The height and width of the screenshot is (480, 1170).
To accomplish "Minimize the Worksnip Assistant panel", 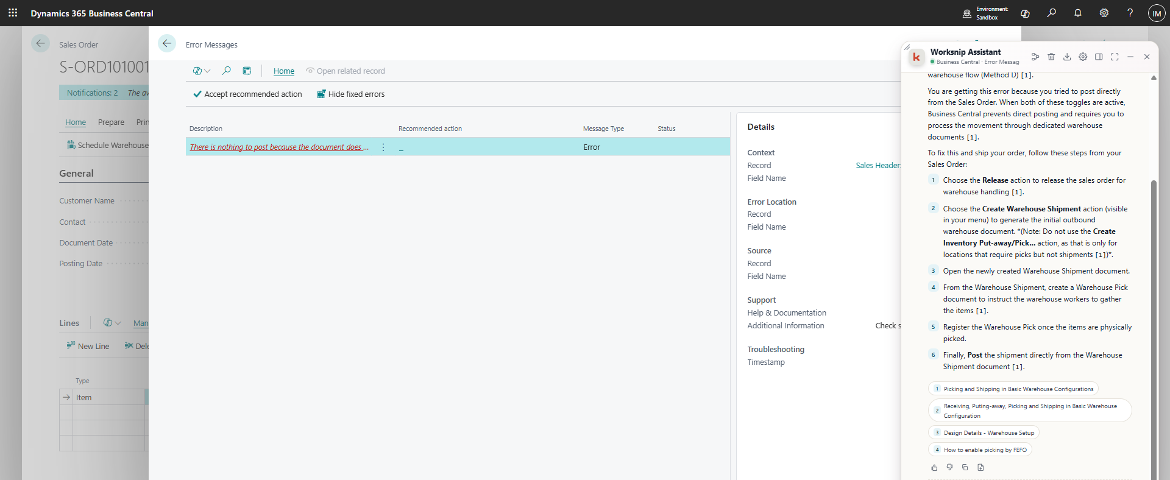I will [1130, 57].
